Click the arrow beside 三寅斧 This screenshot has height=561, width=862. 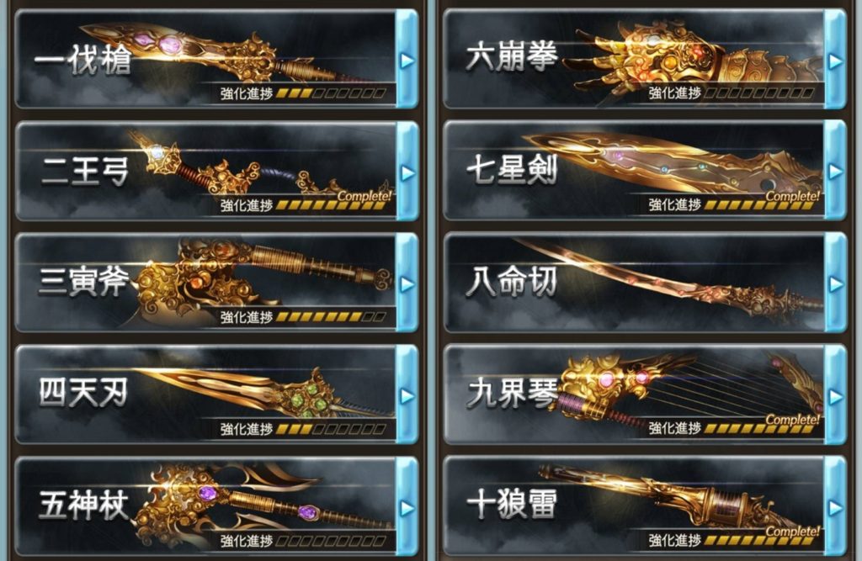click(407, 284)
